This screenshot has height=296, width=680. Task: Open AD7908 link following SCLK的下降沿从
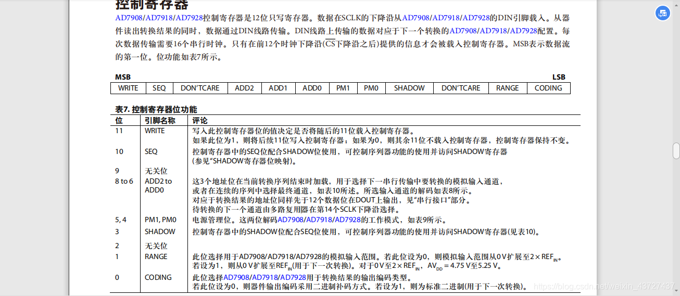(x=415, y=18)
